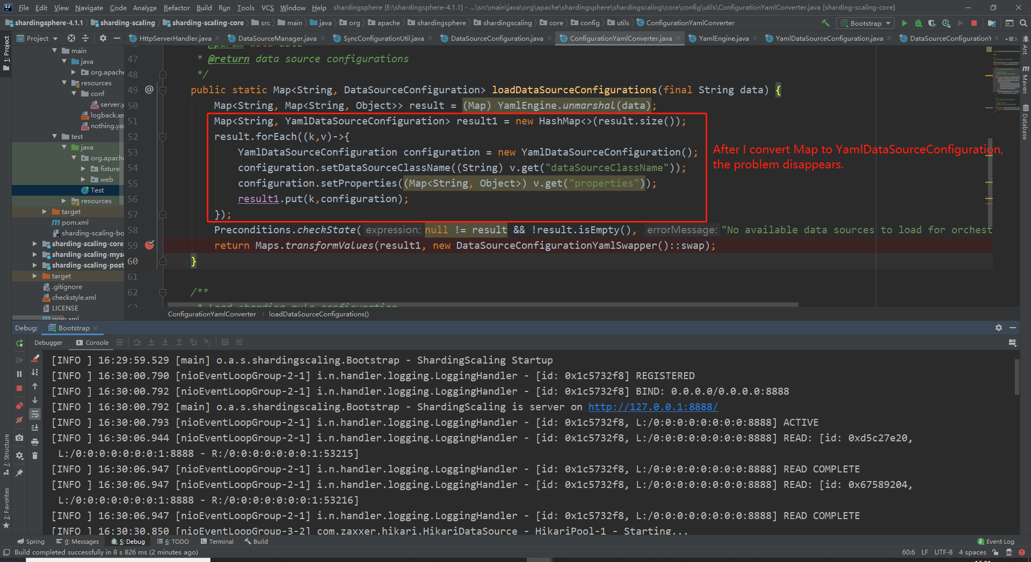Clear console output with the trash icon

tap(35, 456)
